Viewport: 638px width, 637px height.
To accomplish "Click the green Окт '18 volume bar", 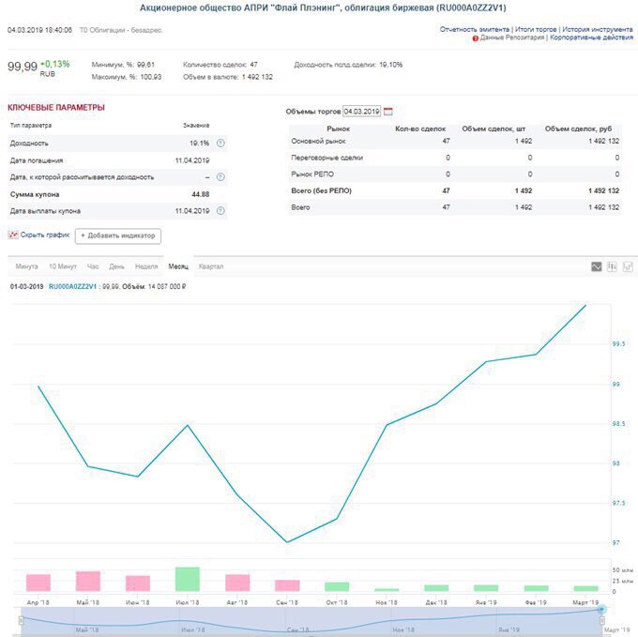I will [x=337, y=586].
